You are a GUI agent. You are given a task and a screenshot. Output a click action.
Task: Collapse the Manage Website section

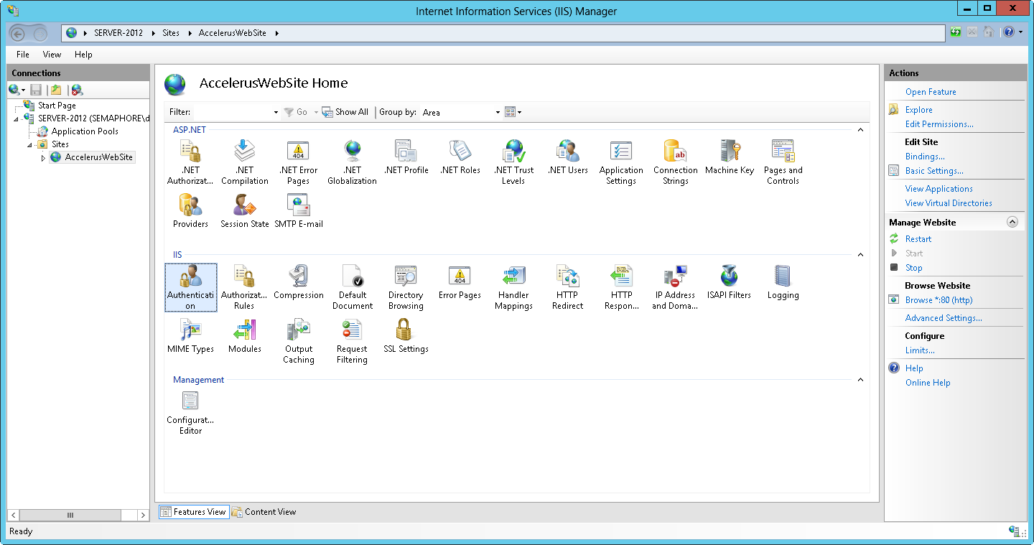point(1012,222)
